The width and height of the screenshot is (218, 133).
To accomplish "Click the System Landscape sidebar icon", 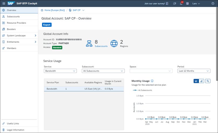I will coord(3,35).
